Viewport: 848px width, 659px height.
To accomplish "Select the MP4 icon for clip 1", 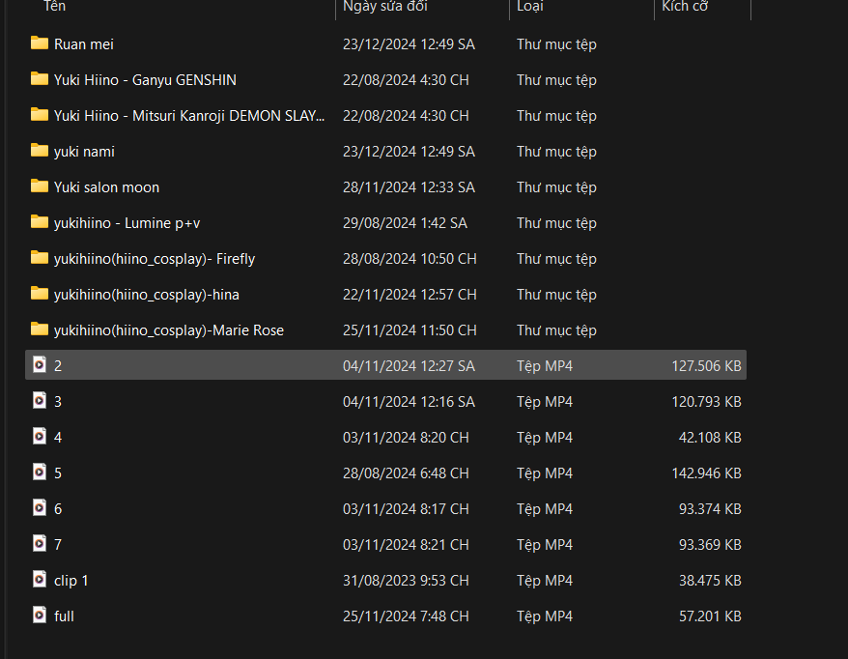I will 40,580.
